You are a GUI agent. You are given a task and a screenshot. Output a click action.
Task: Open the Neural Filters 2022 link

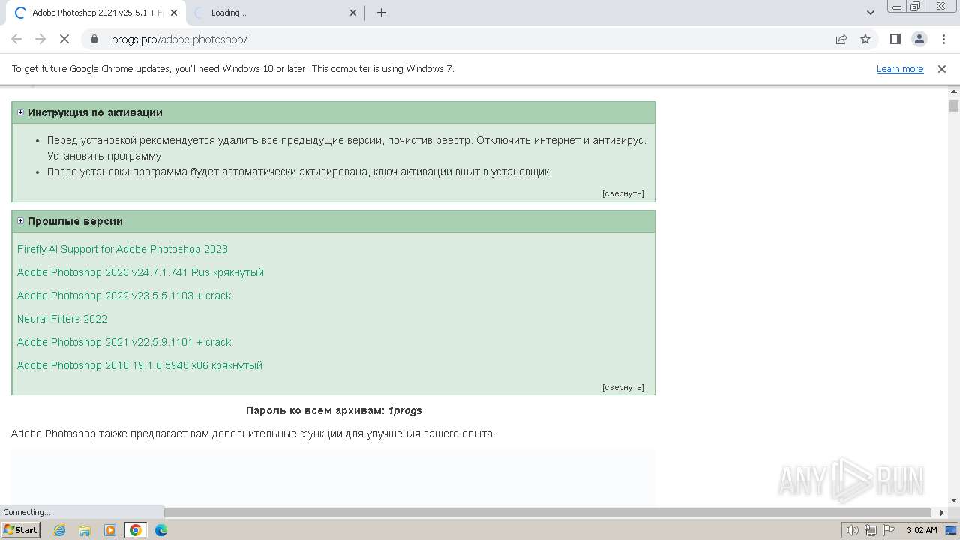[x=62, y=319]
